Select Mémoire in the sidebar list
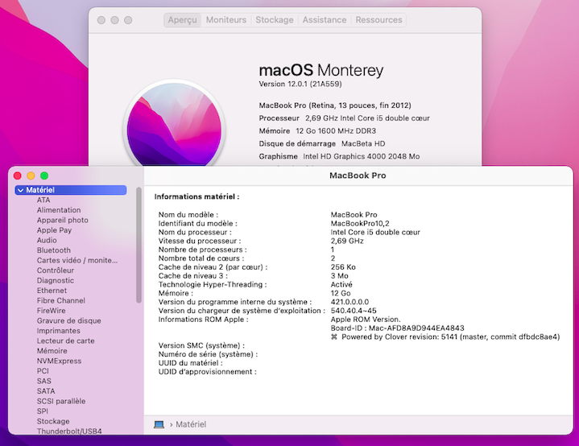 [52, 351]
